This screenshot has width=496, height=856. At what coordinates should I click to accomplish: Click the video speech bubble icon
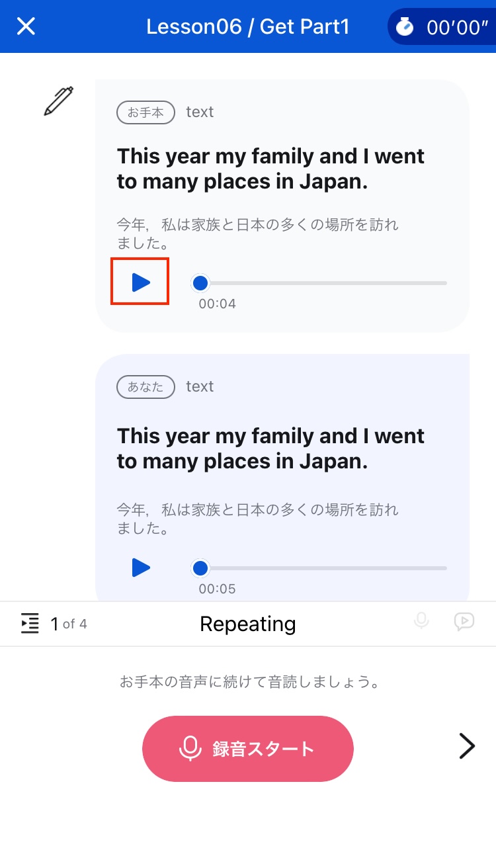pyautogui.click(x=464, y=621)
